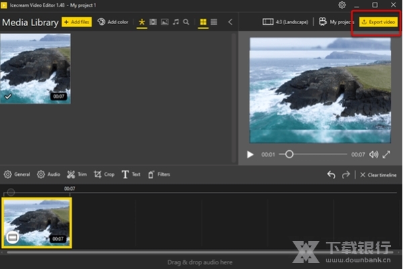Open the media library search

pyautogui.click(x=186, y=22)
